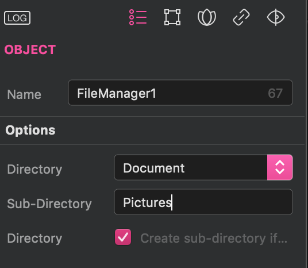Image resolution: width=308 pixels, height=268 pixels.
Task: Click the 'Create sub-directory if...' checkbox label
Action: tap(214, 238)
